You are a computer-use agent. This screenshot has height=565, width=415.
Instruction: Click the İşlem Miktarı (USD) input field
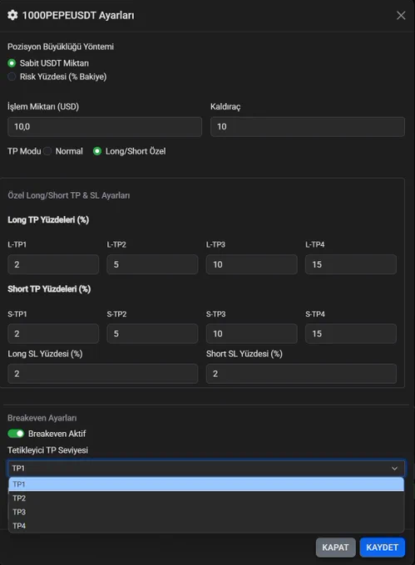pos(105,126)
